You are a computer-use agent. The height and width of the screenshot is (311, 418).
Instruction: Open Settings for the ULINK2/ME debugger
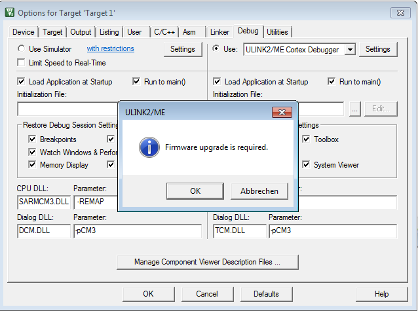(x=378, y=49)
